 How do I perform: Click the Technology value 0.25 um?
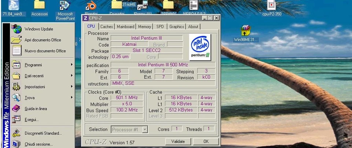pos(120,57)
